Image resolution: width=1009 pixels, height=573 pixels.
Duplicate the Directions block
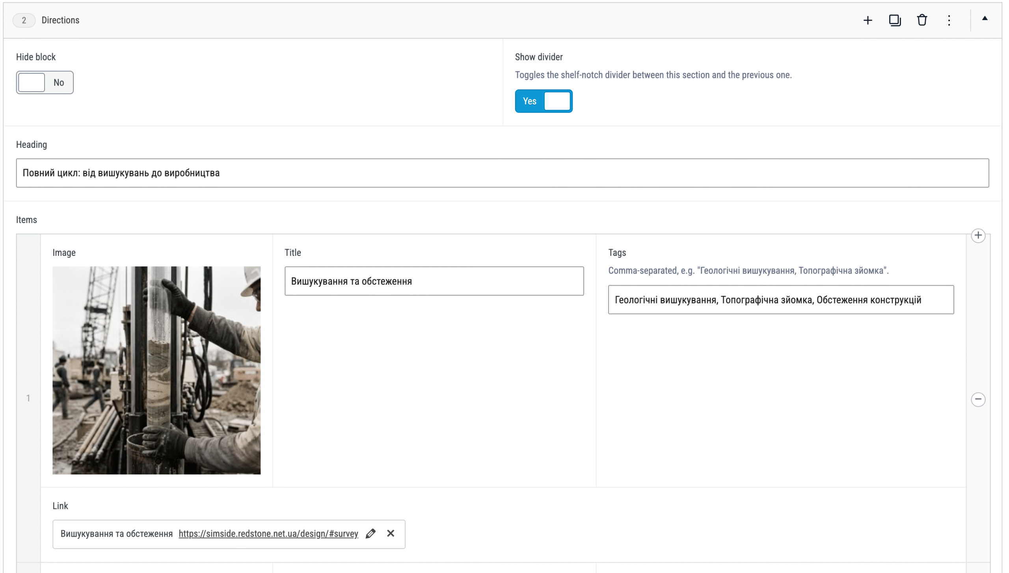tap(895, 20)
